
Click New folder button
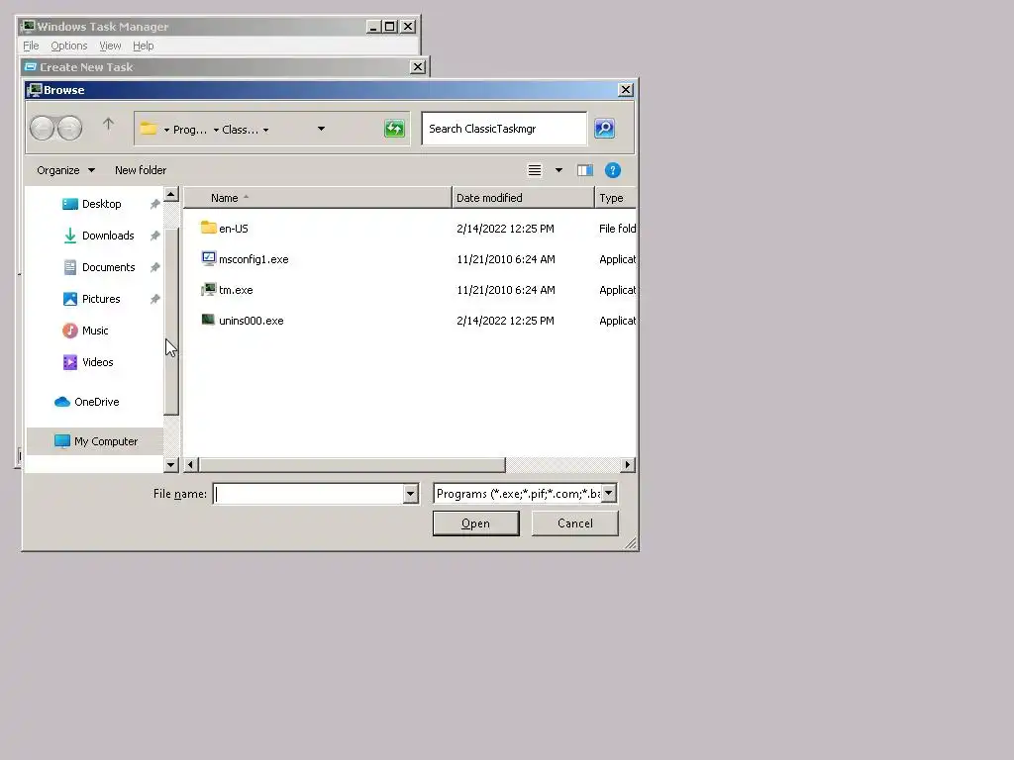click(141, 170)
